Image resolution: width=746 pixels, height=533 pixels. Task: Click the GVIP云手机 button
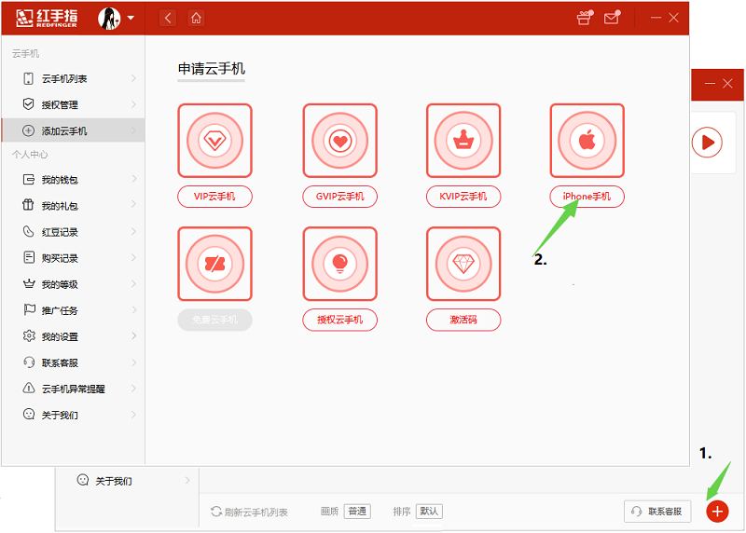(x=339, y=197)
